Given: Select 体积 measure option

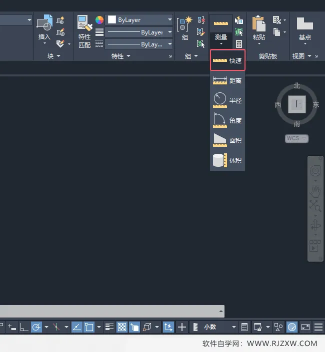Looking at the screenshot, I should 227,160.
